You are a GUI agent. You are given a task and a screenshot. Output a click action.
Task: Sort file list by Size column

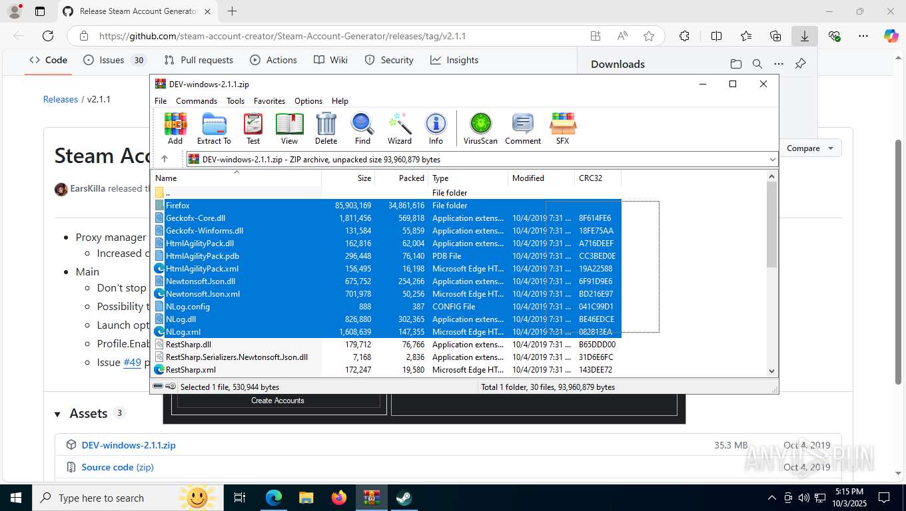[348, 178]
